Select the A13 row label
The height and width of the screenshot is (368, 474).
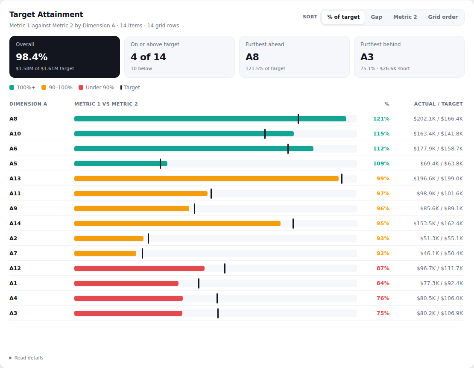(x=15, y=179)
